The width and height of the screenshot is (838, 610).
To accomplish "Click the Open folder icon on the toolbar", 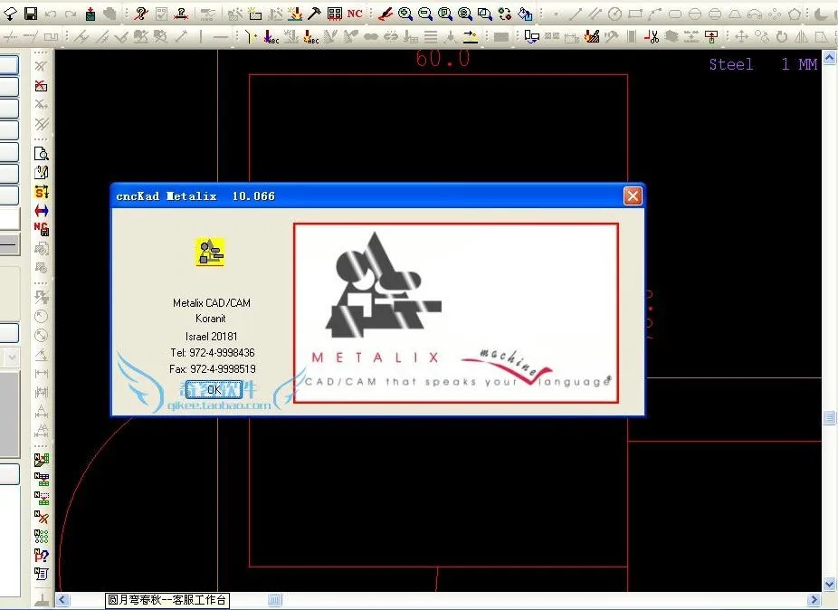I will pos(9,13).
